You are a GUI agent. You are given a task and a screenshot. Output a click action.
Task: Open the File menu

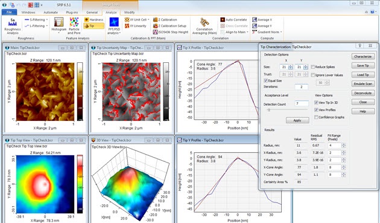pyautogui.click(x=9, y=12)
